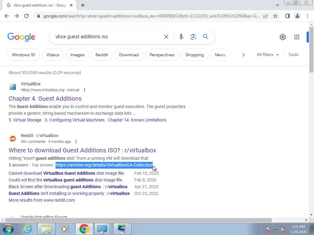The width and height of the screenshot is (314, 235).
Task: Click the vertical page scrollbar thumb
Action: [311, 49]
